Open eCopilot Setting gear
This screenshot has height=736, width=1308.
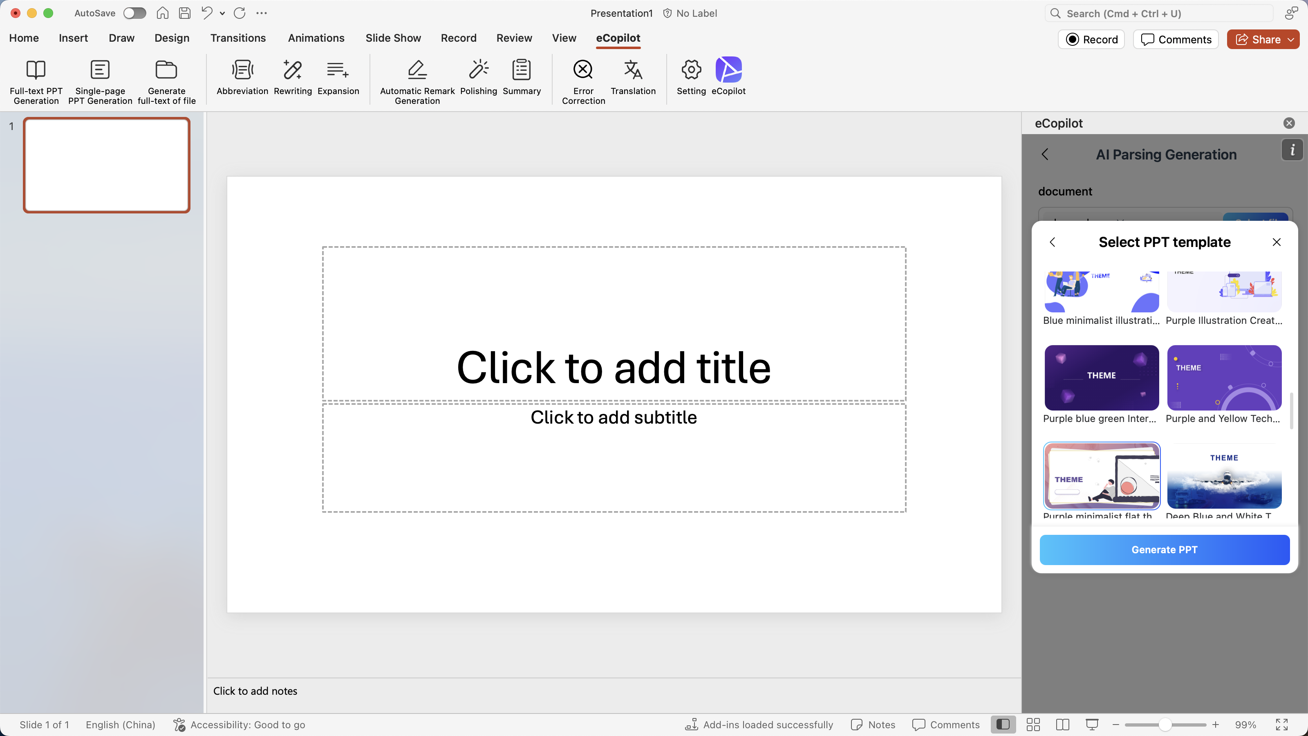(x=690, y=70)
